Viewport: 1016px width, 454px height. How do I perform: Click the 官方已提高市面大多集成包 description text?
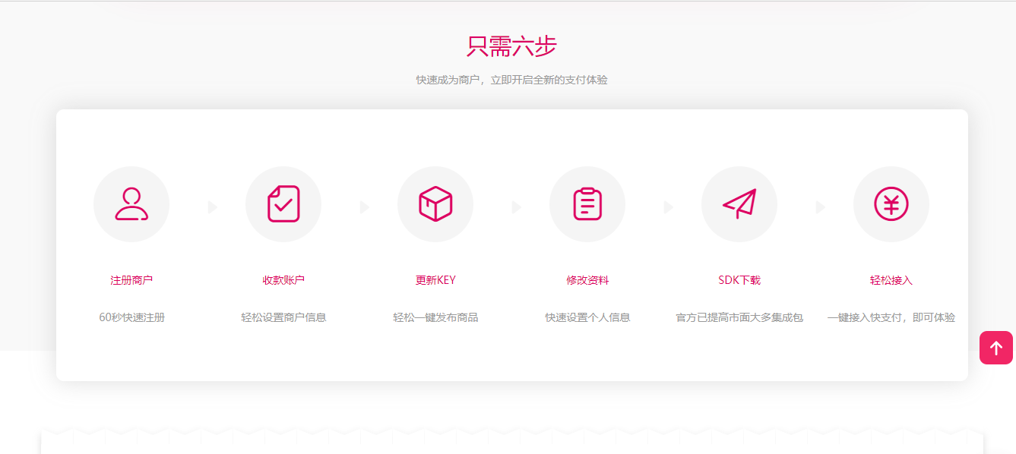click(x=739, y=317)
